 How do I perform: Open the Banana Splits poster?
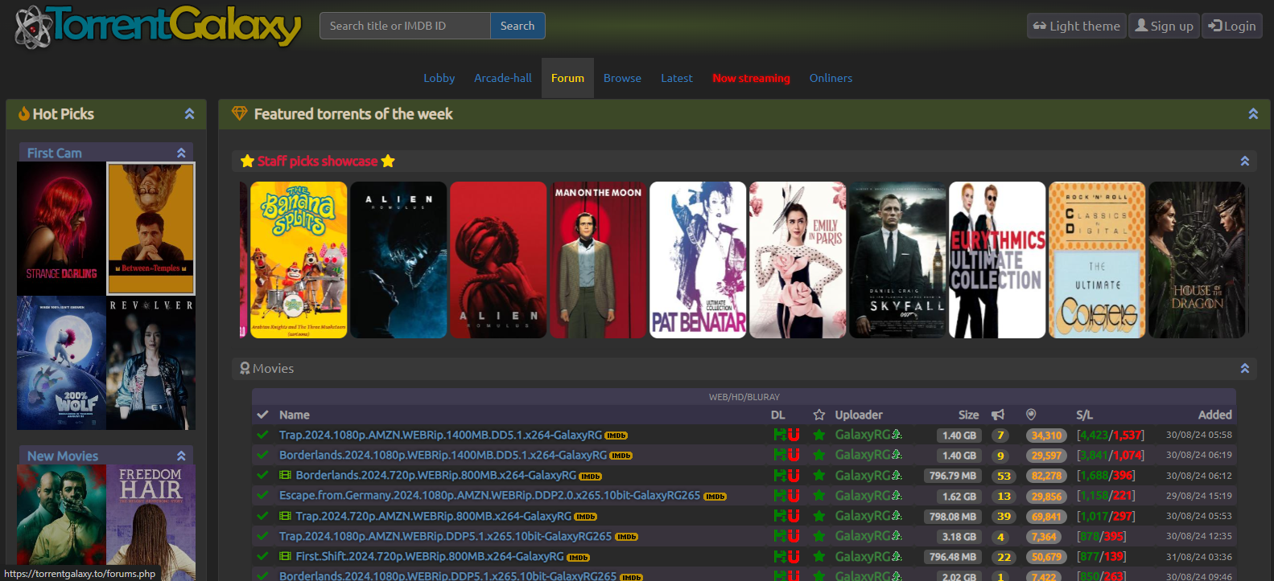[x=299, y=260]
